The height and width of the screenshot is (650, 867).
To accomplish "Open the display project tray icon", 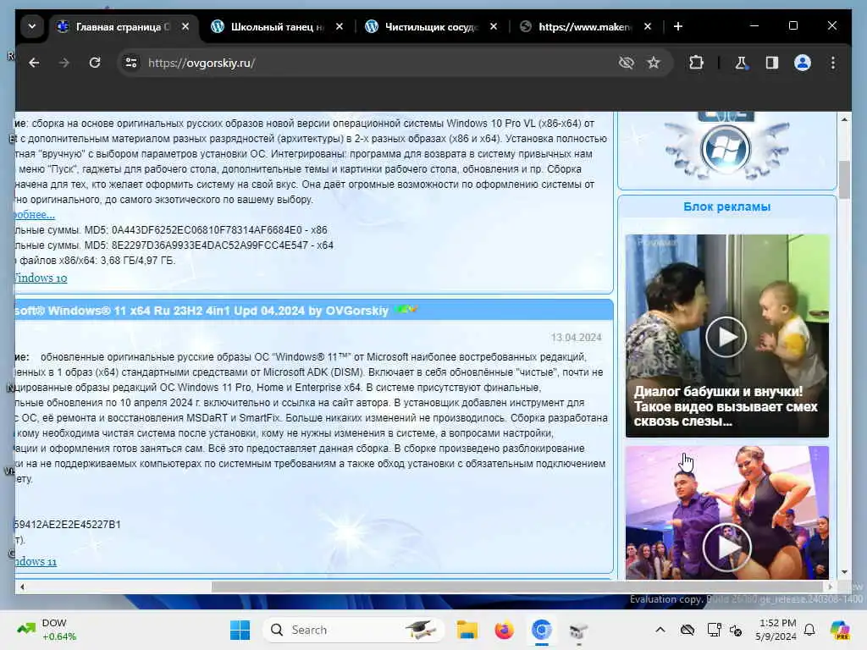I will pos(714,630).
